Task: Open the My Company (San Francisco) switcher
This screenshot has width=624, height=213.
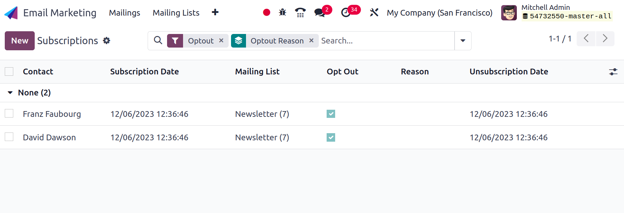Action: 440,13
